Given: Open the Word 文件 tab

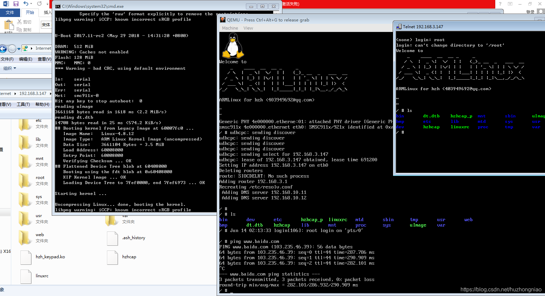Looking at the screenshot, I should (10, 13).
